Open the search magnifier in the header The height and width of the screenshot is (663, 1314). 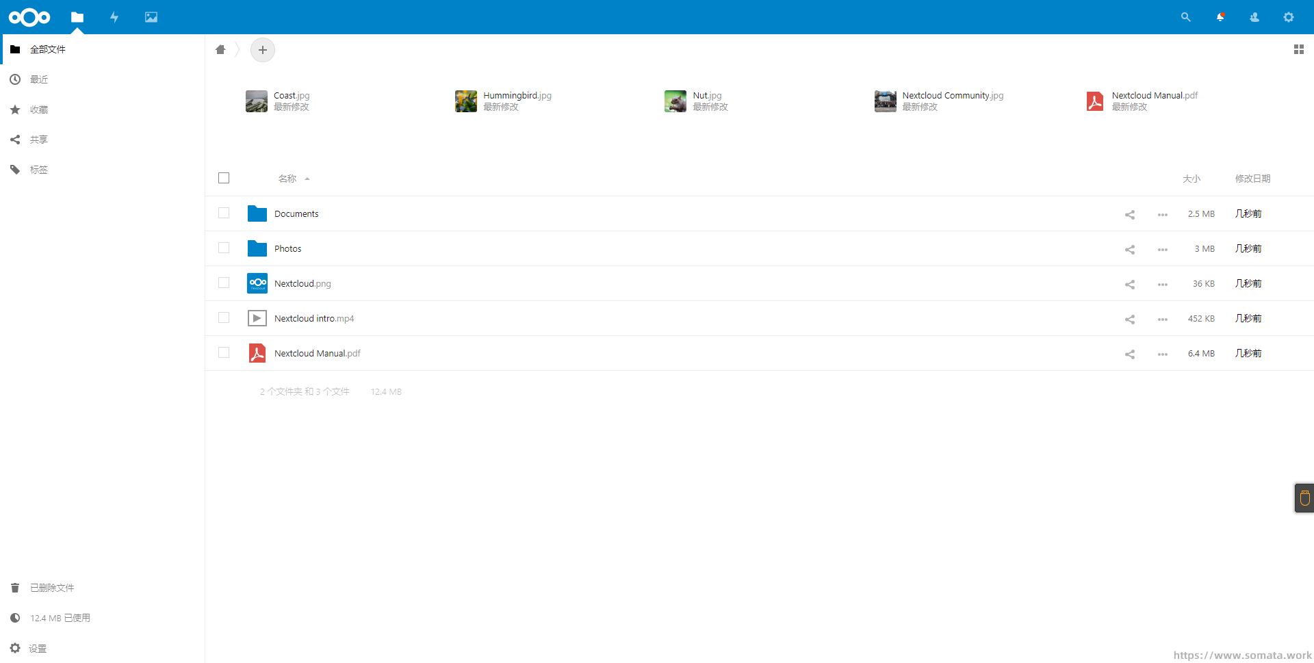point(1185,17)
